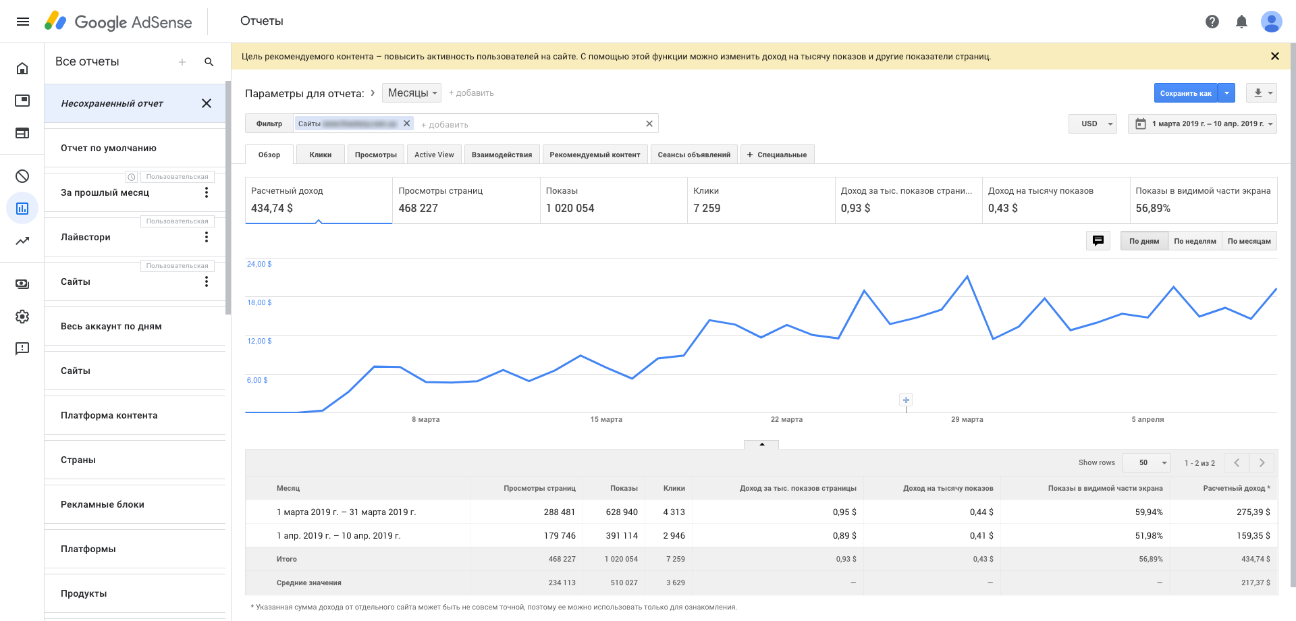Open Settings gear in left sidebar
The image size is (1296, 621).
22,317
